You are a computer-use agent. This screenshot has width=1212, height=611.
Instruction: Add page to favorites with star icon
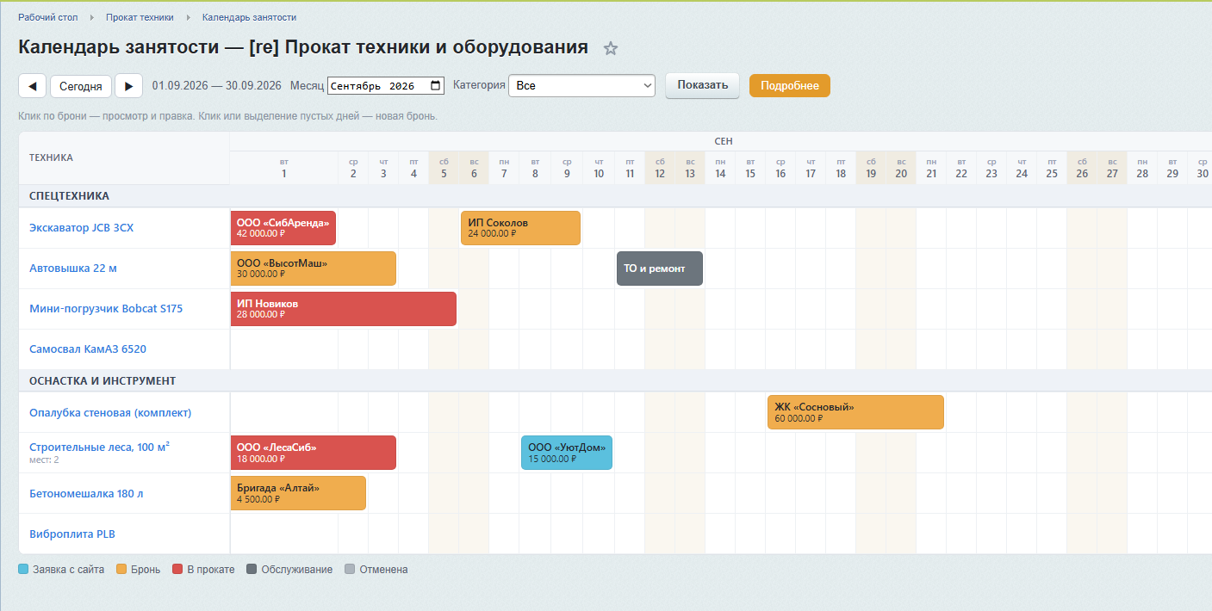click(x=611, y=48)
